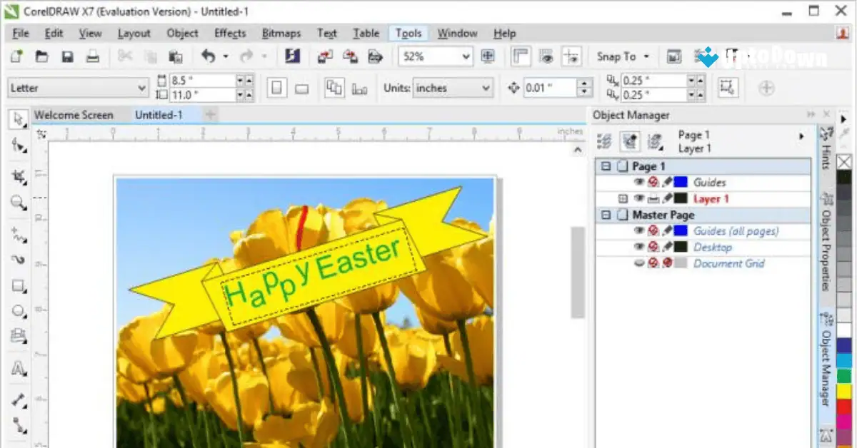
Task: Toggle visibility of the Guides layer
Action: tap(639, 183)
